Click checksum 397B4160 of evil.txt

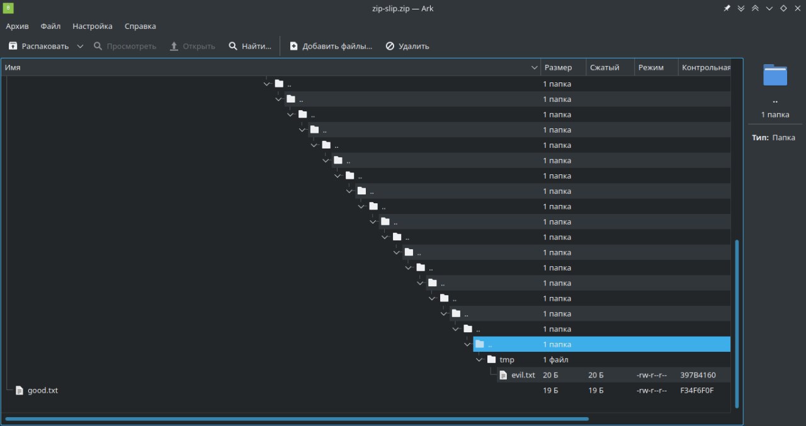click(x=698, y=375)
